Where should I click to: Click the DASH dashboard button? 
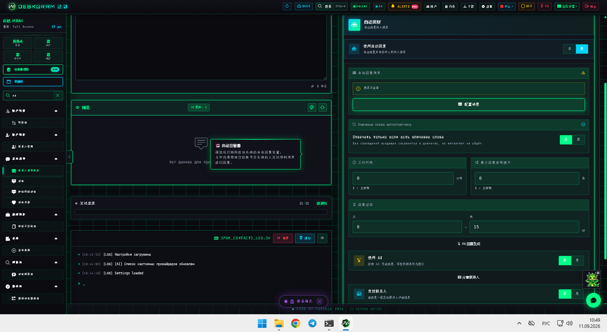pyautogui.click(x=304, y=6)
